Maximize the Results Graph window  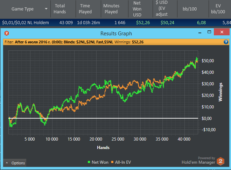coord(209,32)
